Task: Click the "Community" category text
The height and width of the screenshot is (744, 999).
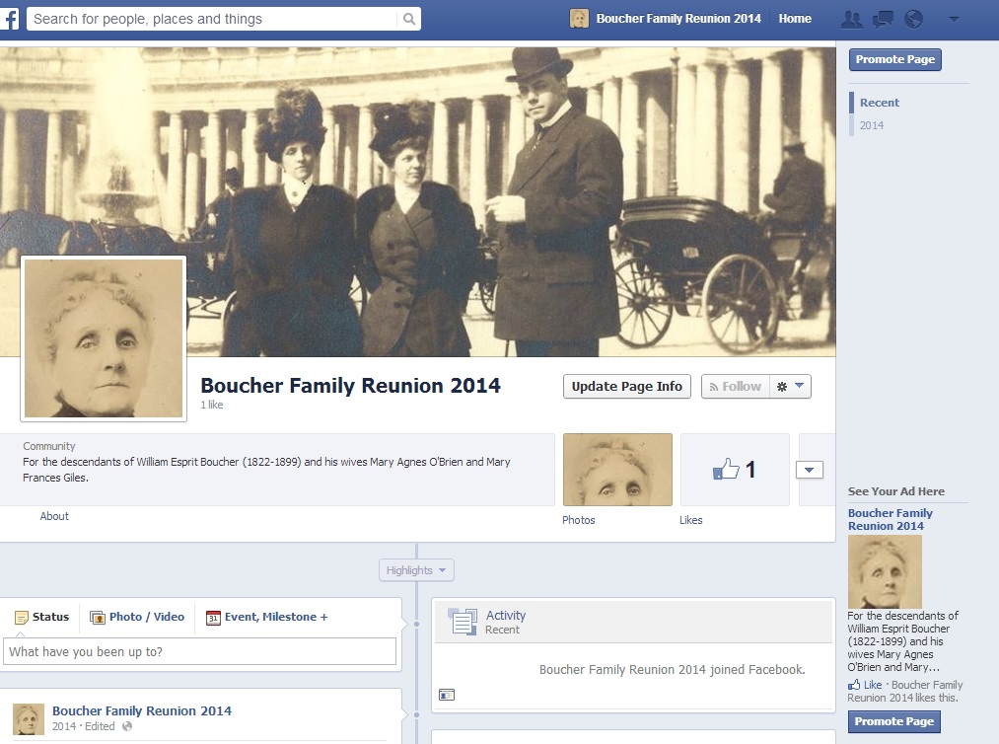Action: pos(49,446)
